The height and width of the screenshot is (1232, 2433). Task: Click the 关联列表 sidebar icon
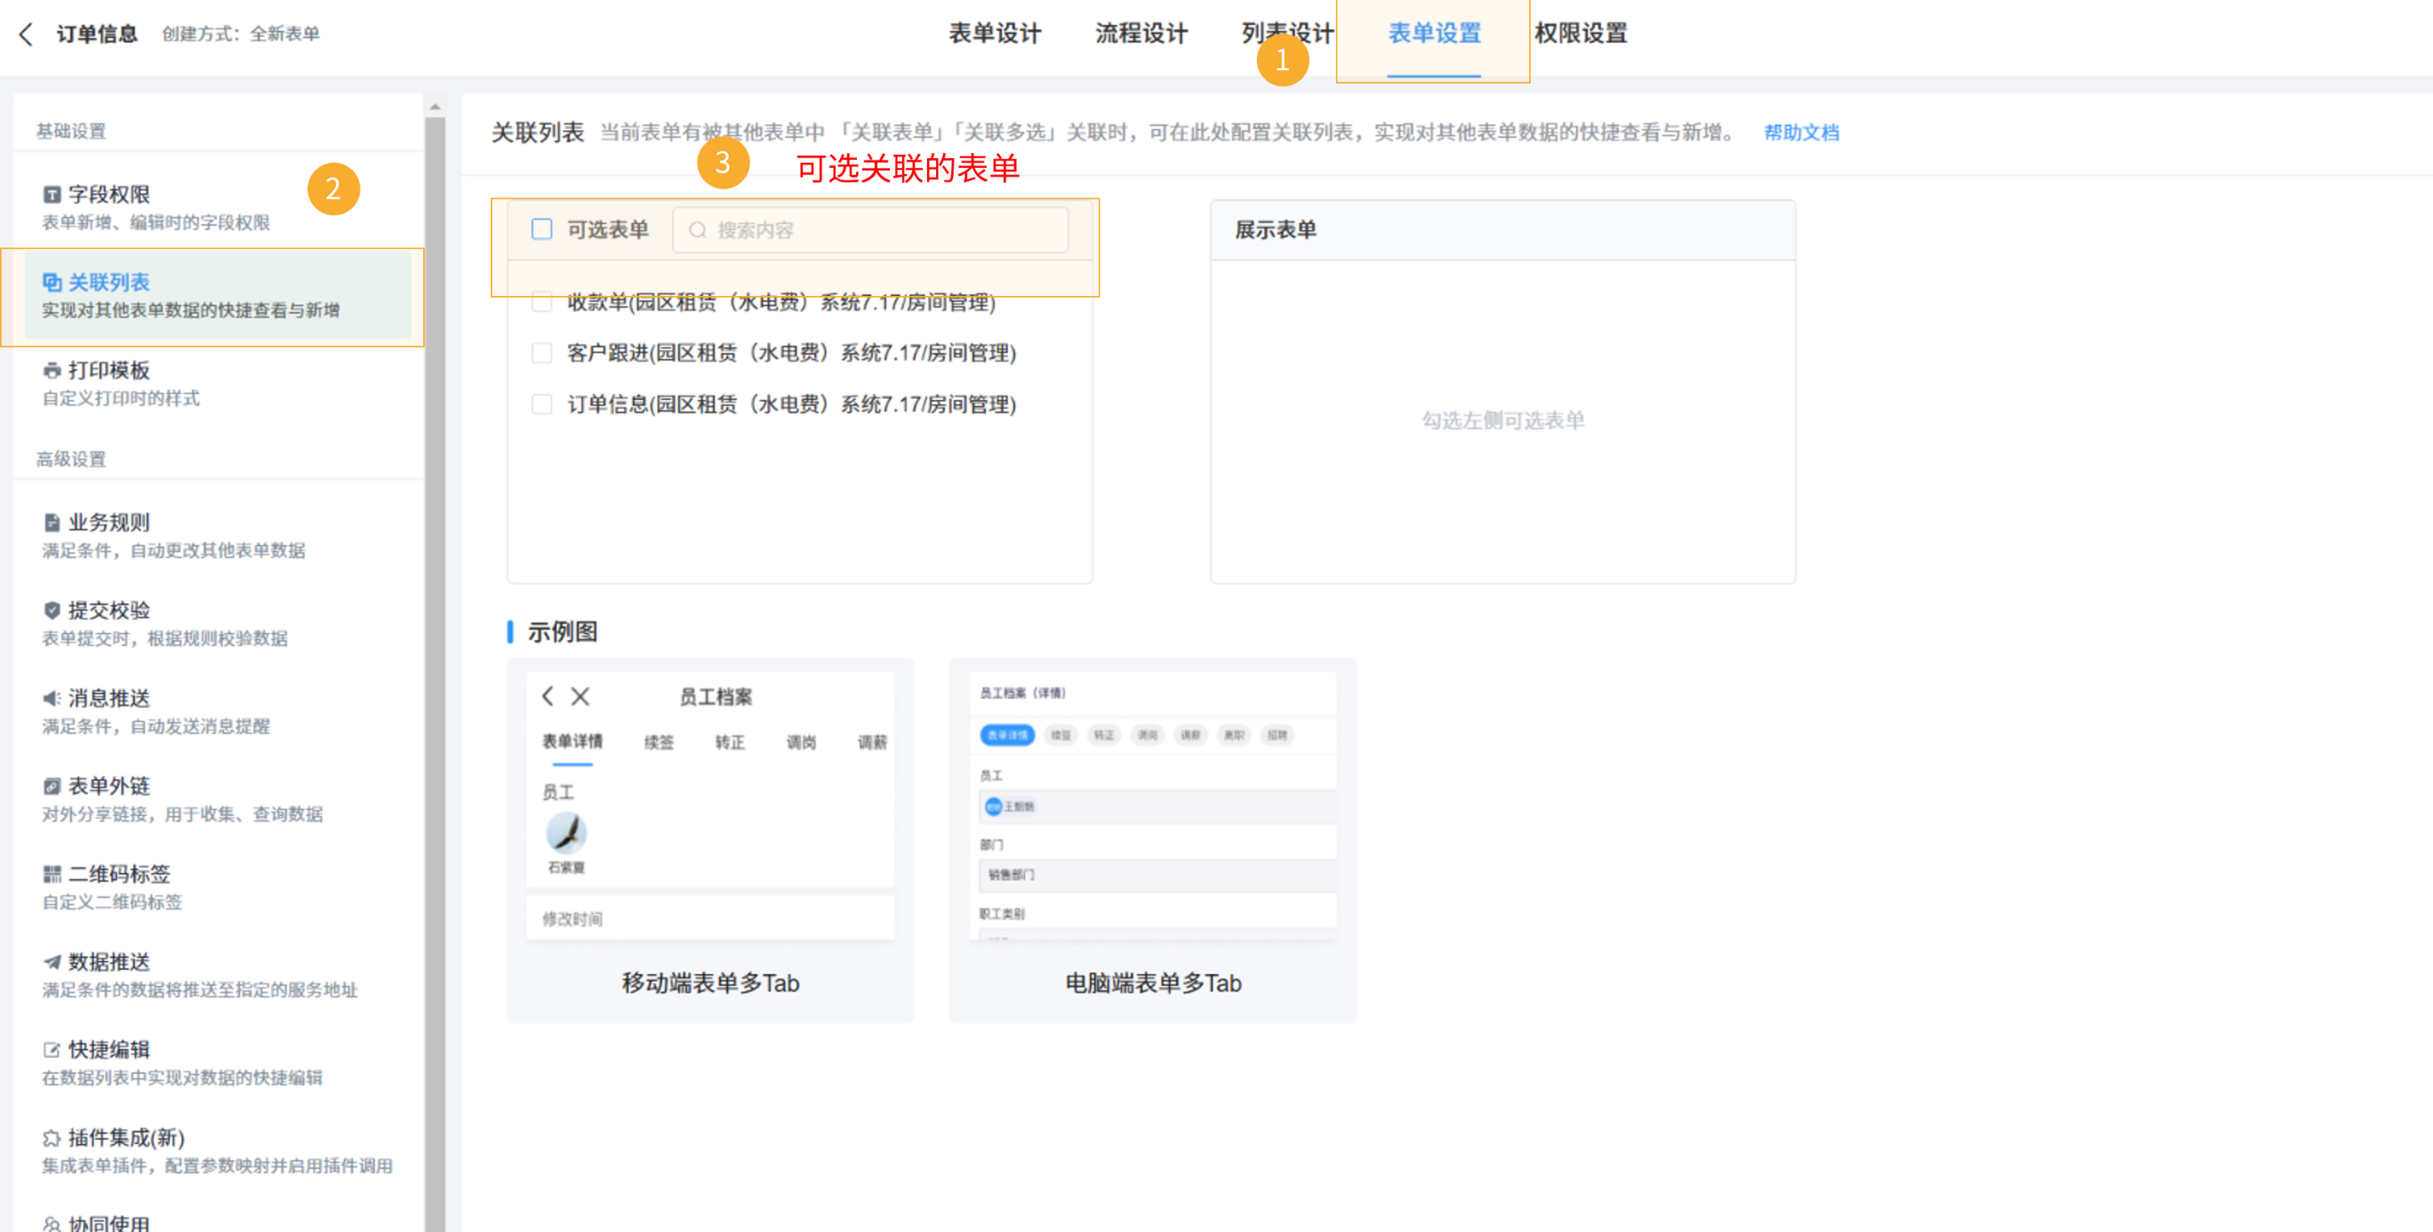point(52,283)
